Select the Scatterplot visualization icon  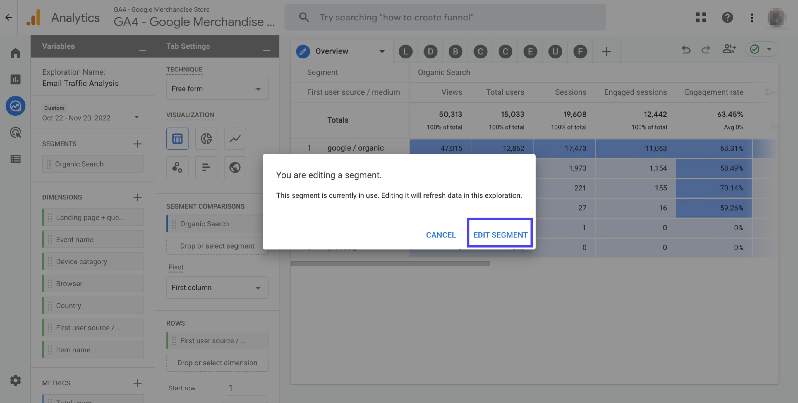[177, 167]
